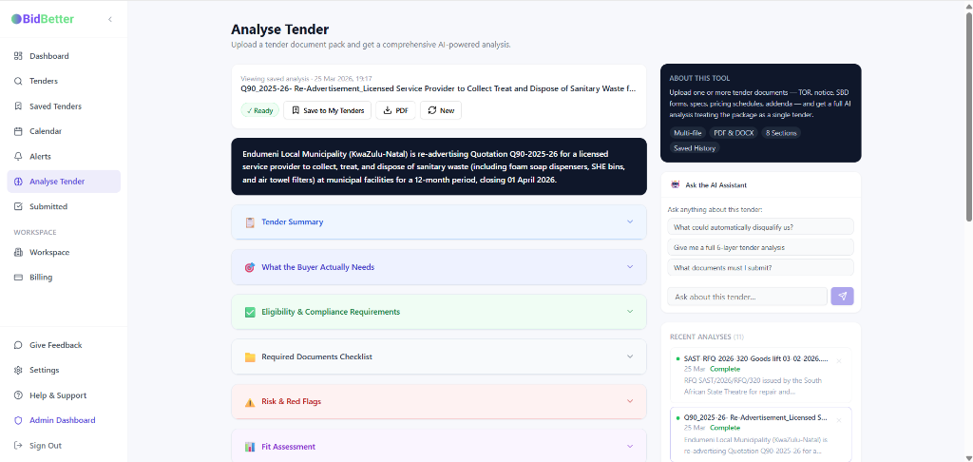The height and width of the screenshot is (462, 973).
Task: Click the Tenders search icon
Action: pyautogui.click(x=18, y=81)
